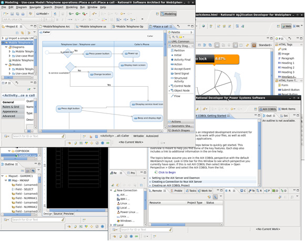
Task: Select the Display main screen action node
Action: [133, 65]
